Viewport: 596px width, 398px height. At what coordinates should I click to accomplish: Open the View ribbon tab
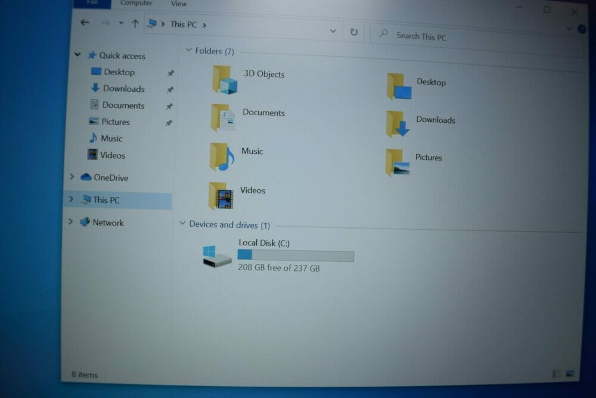tap(179, 4)
